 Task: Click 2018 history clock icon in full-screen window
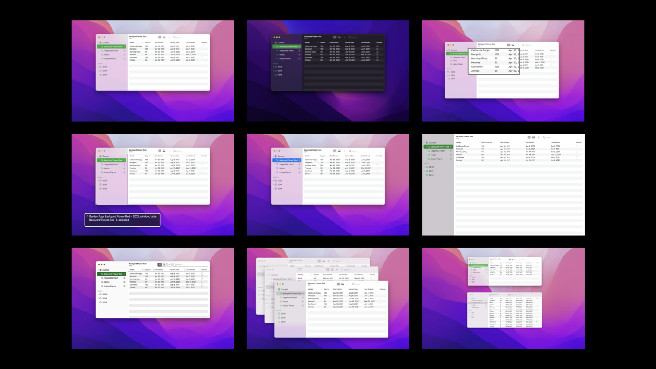pyautogui.click(x=427, y=175)
